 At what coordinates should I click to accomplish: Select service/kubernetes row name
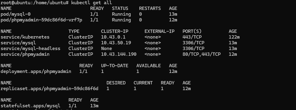[25, 37]
